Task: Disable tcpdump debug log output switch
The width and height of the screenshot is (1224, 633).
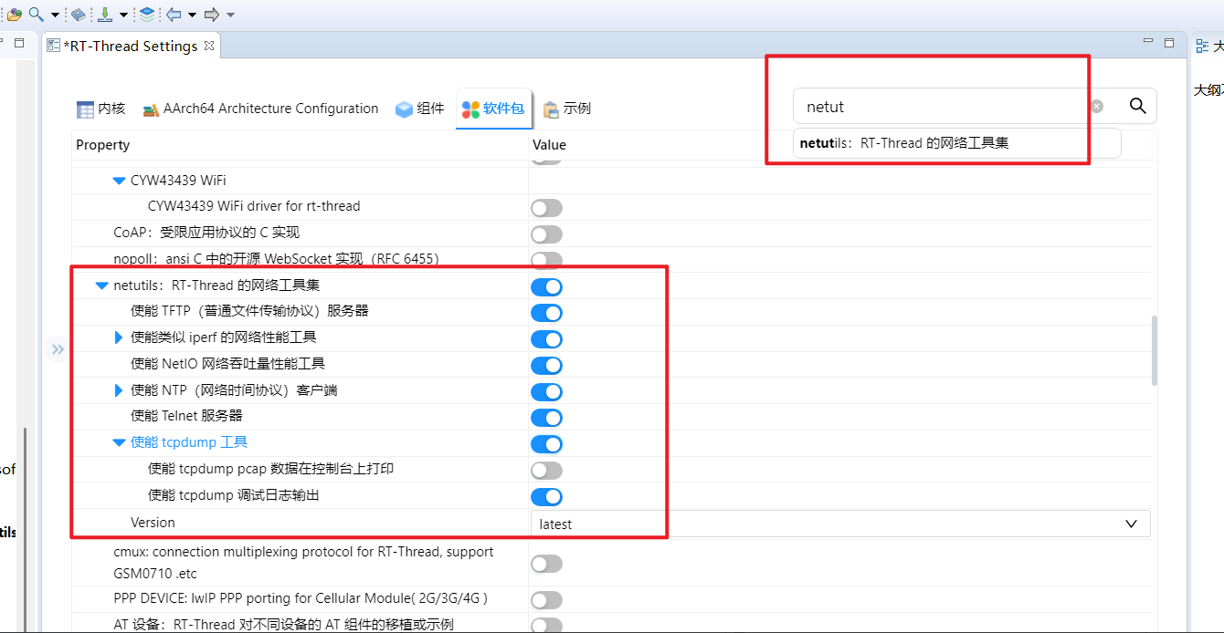Action: pos(546,497)
